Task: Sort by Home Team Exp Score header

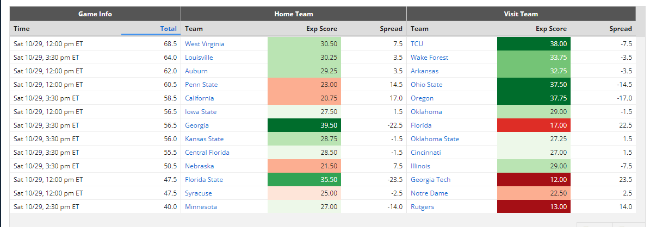Action: click(x=321, y=29)
